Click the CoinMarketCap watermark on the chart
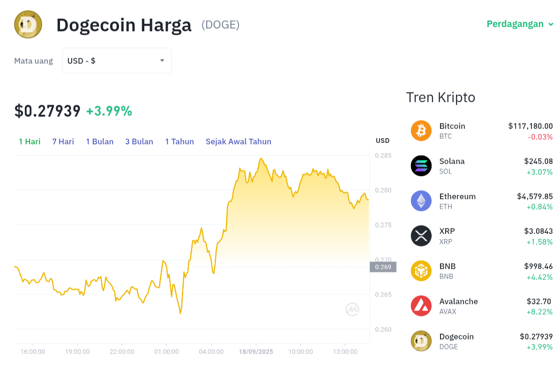 (352, 309)
